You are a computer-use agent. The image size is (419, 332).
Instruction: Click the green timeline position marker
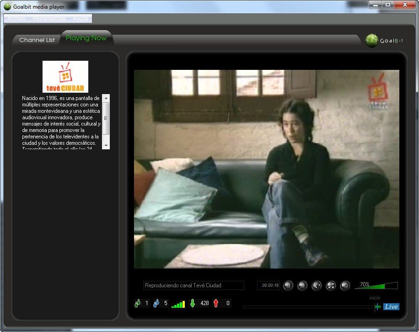click(377, 306)
